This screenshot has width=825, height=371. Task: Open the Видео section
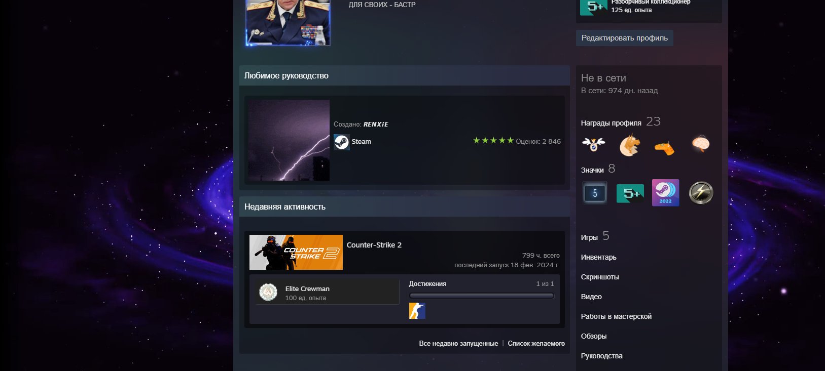[591, 297]
